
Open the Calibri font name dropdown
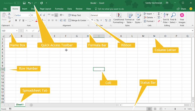click(x=29, y=15)
